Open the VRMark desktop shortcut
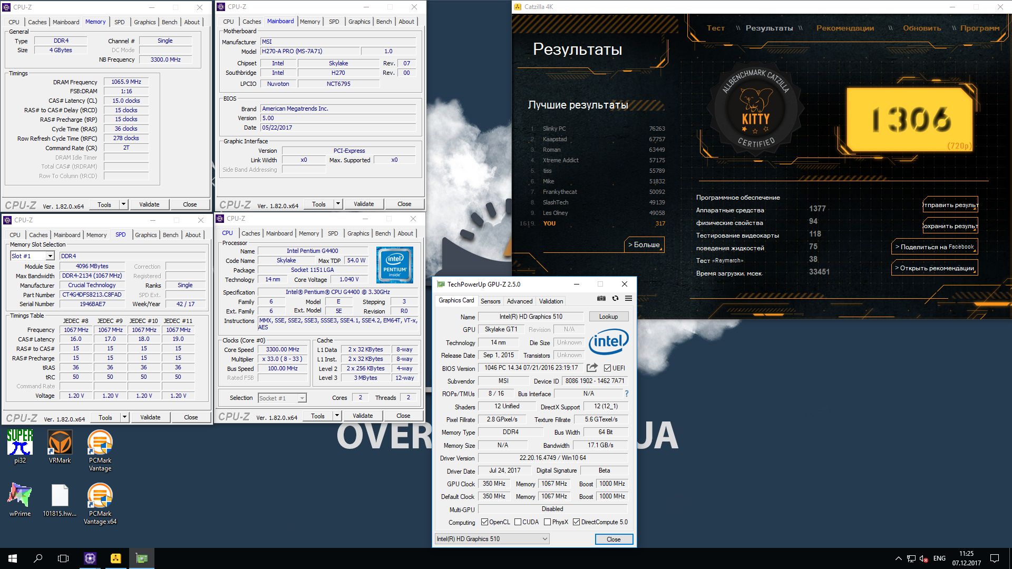This screenshot has width=1012, height=569. [60, 446]
